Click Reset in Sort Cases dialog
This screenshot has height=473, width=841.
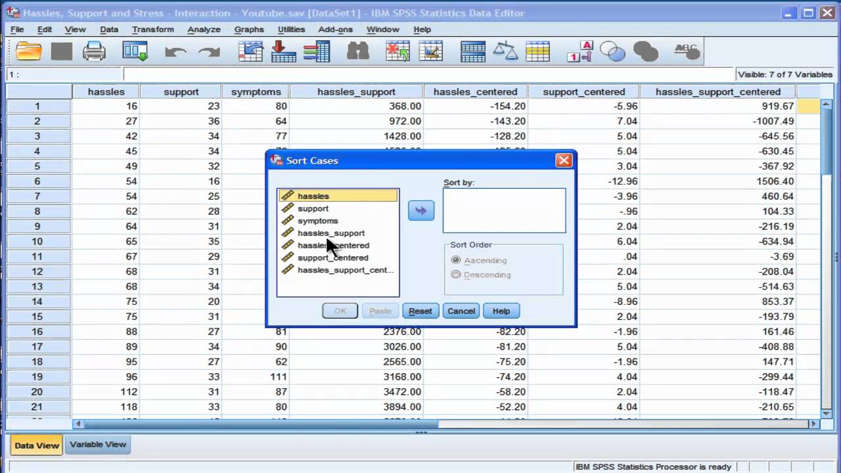point(420,311)
